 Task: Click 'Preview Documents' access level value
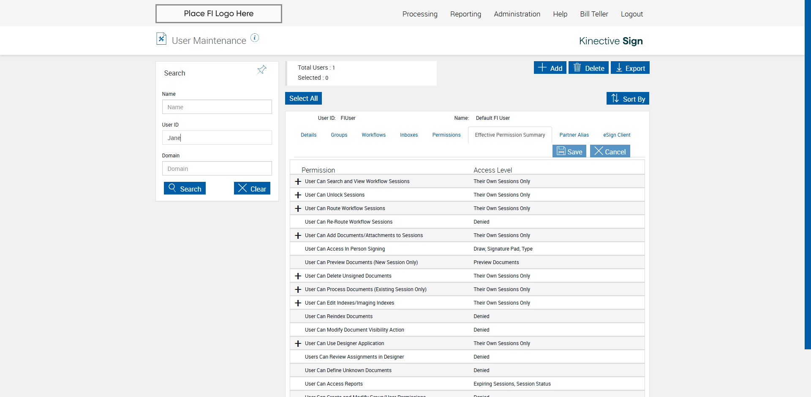496,262
